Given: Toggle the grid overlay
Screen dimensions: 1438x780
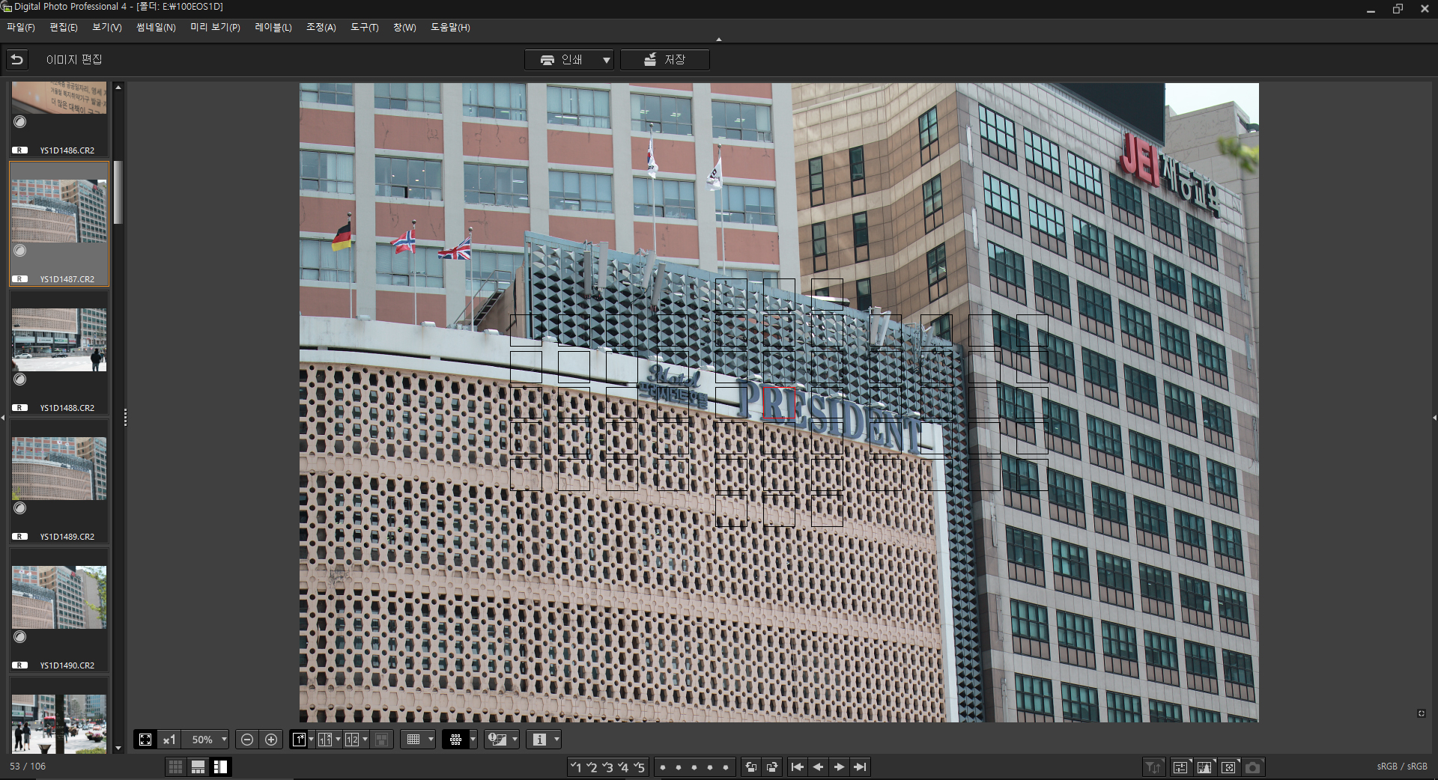Looking at the screenshot, I should [x=413, y=740].
